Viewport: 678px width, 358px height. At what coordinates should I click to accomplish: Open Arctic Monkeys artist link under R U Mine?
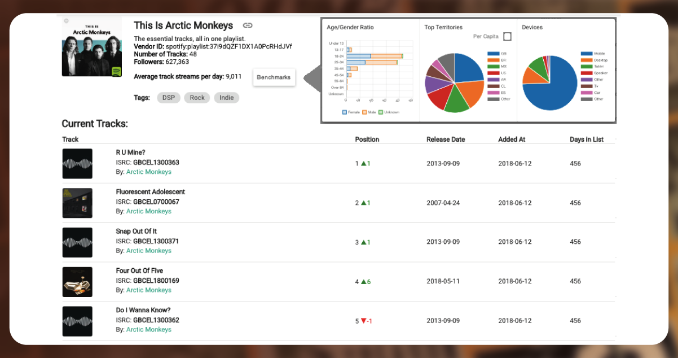[149, 172]
